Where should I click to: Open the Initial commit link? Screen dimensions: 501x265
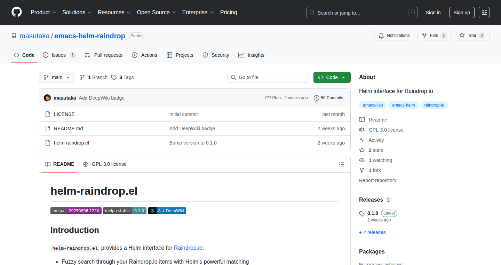coord(183,114)
